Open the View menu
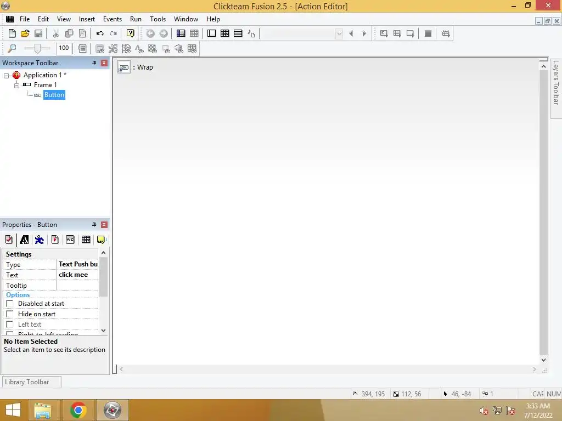Screen dimensions: 562x421 [64, 19]
